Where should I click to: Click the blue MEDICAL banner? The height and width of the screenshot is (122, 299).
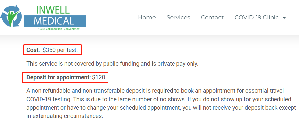point(55,21)
